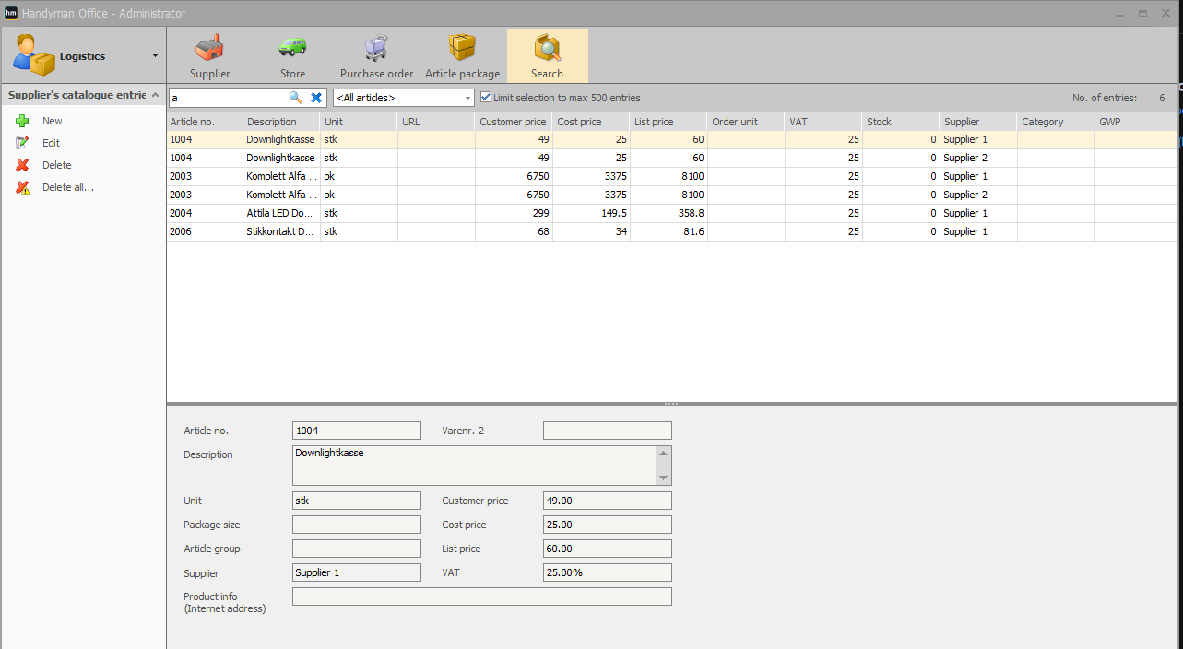Click the panel splitter grip handle
This screenshot has width=1183, height=649.
pyautogui.click(x=671, y=404)
